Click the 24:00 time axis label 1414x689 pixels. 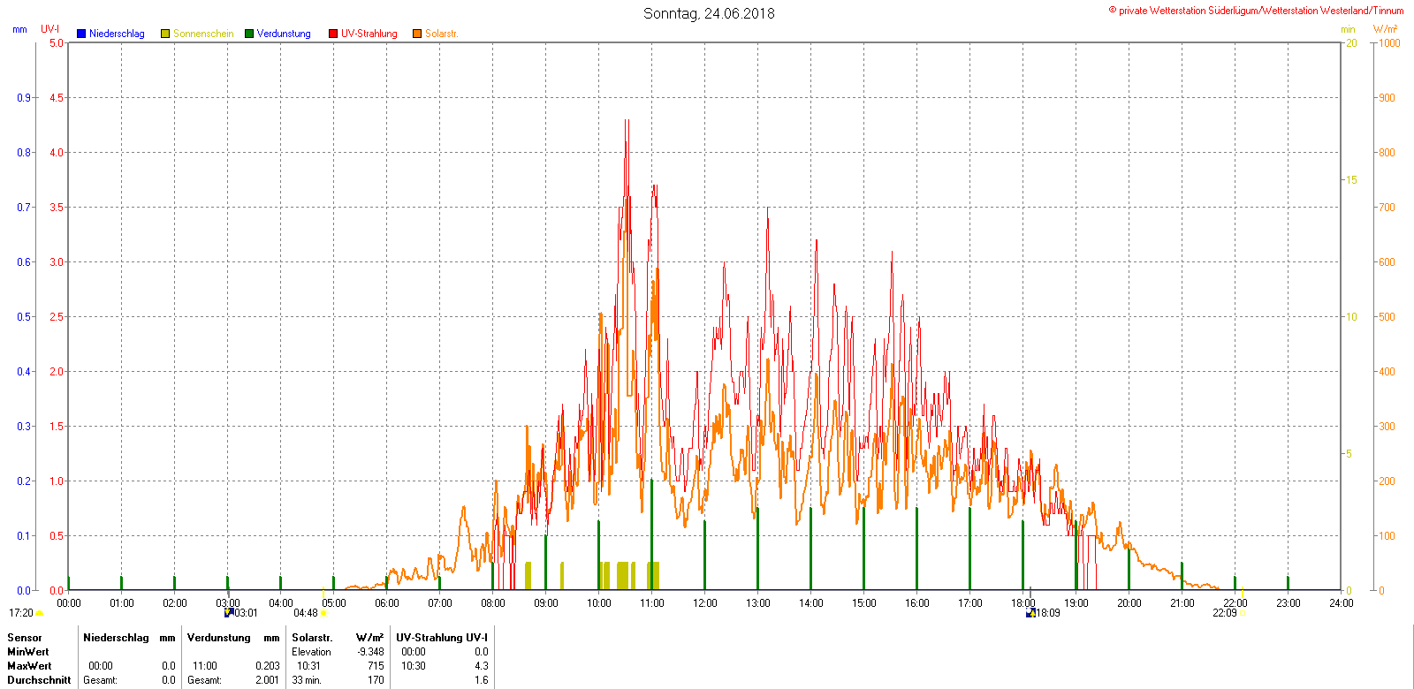tap(1342, 603)
